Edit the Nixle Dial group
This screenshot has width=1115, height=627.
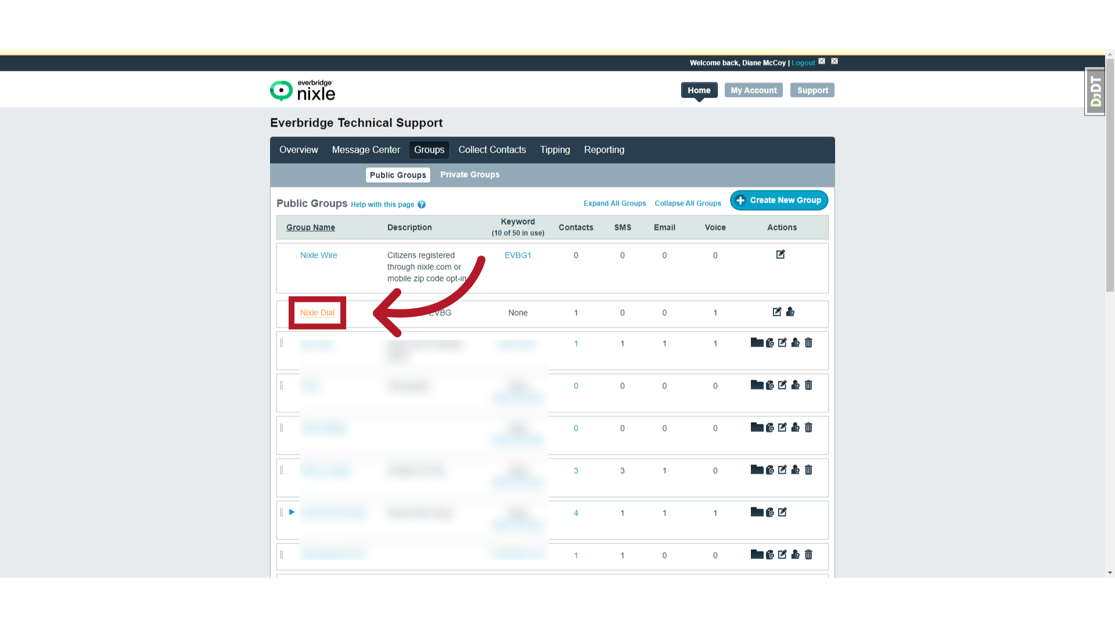click(x=777, y=312)
